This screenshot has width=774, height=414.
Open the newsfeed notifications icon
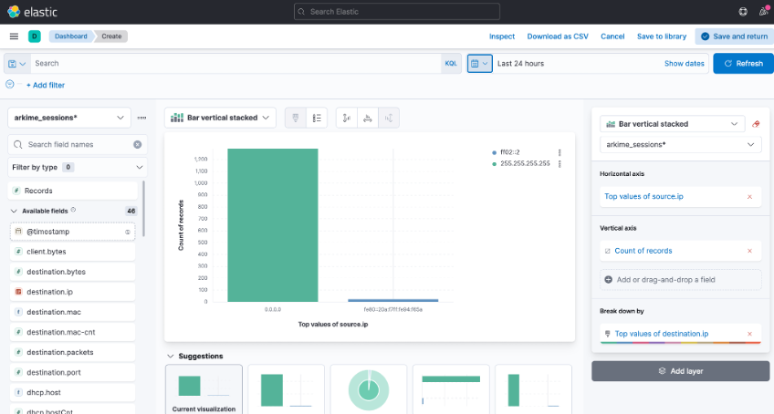point(762,11)
